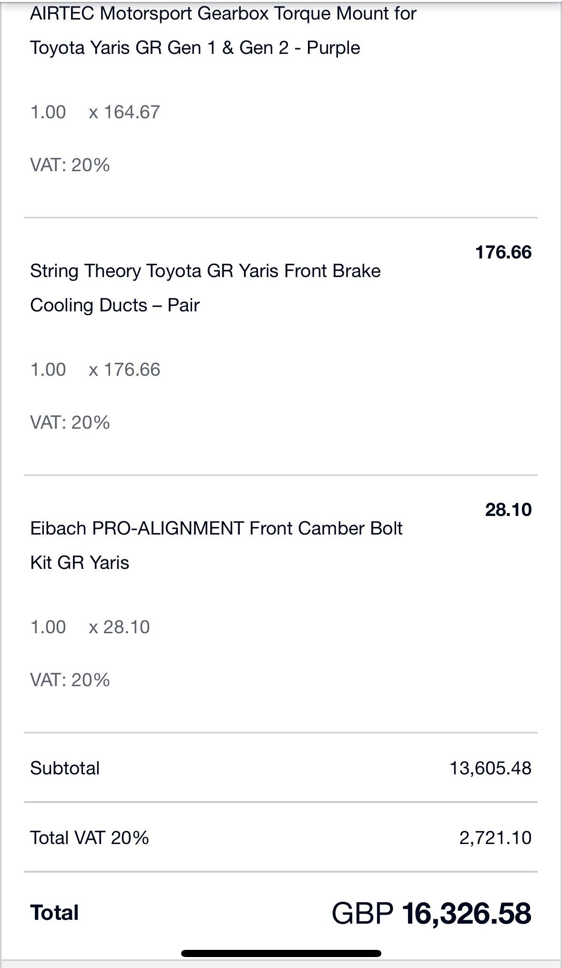This screenshot has height=968, width=562.
Task: Tap the quantity 1.00 x 164.67 line
Action: tap(95, 112)
